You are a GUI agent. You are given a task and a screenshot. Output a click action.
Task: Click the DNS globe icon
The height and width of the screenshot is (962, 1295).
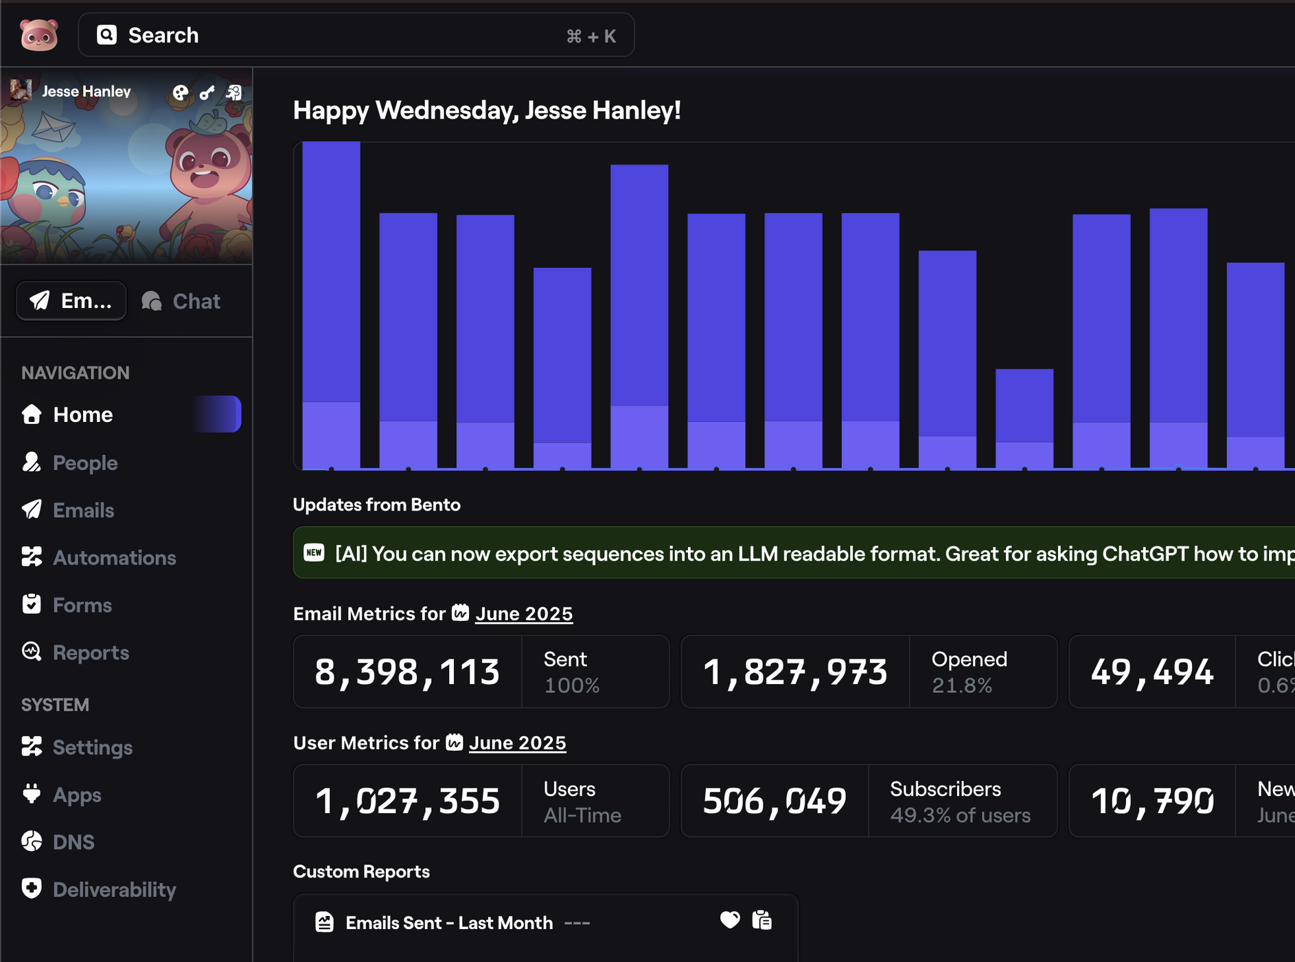pos(32,841)
